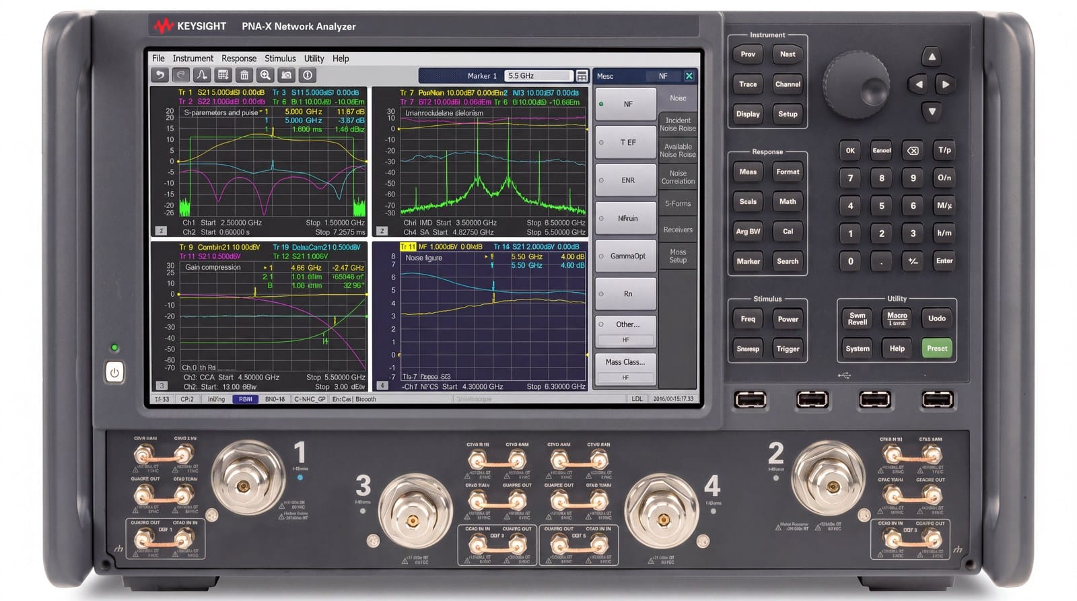Viewport: 1077px width, 601px height.
Task: Select the GammaOpt radio softkey
Action: coord(625,256)
